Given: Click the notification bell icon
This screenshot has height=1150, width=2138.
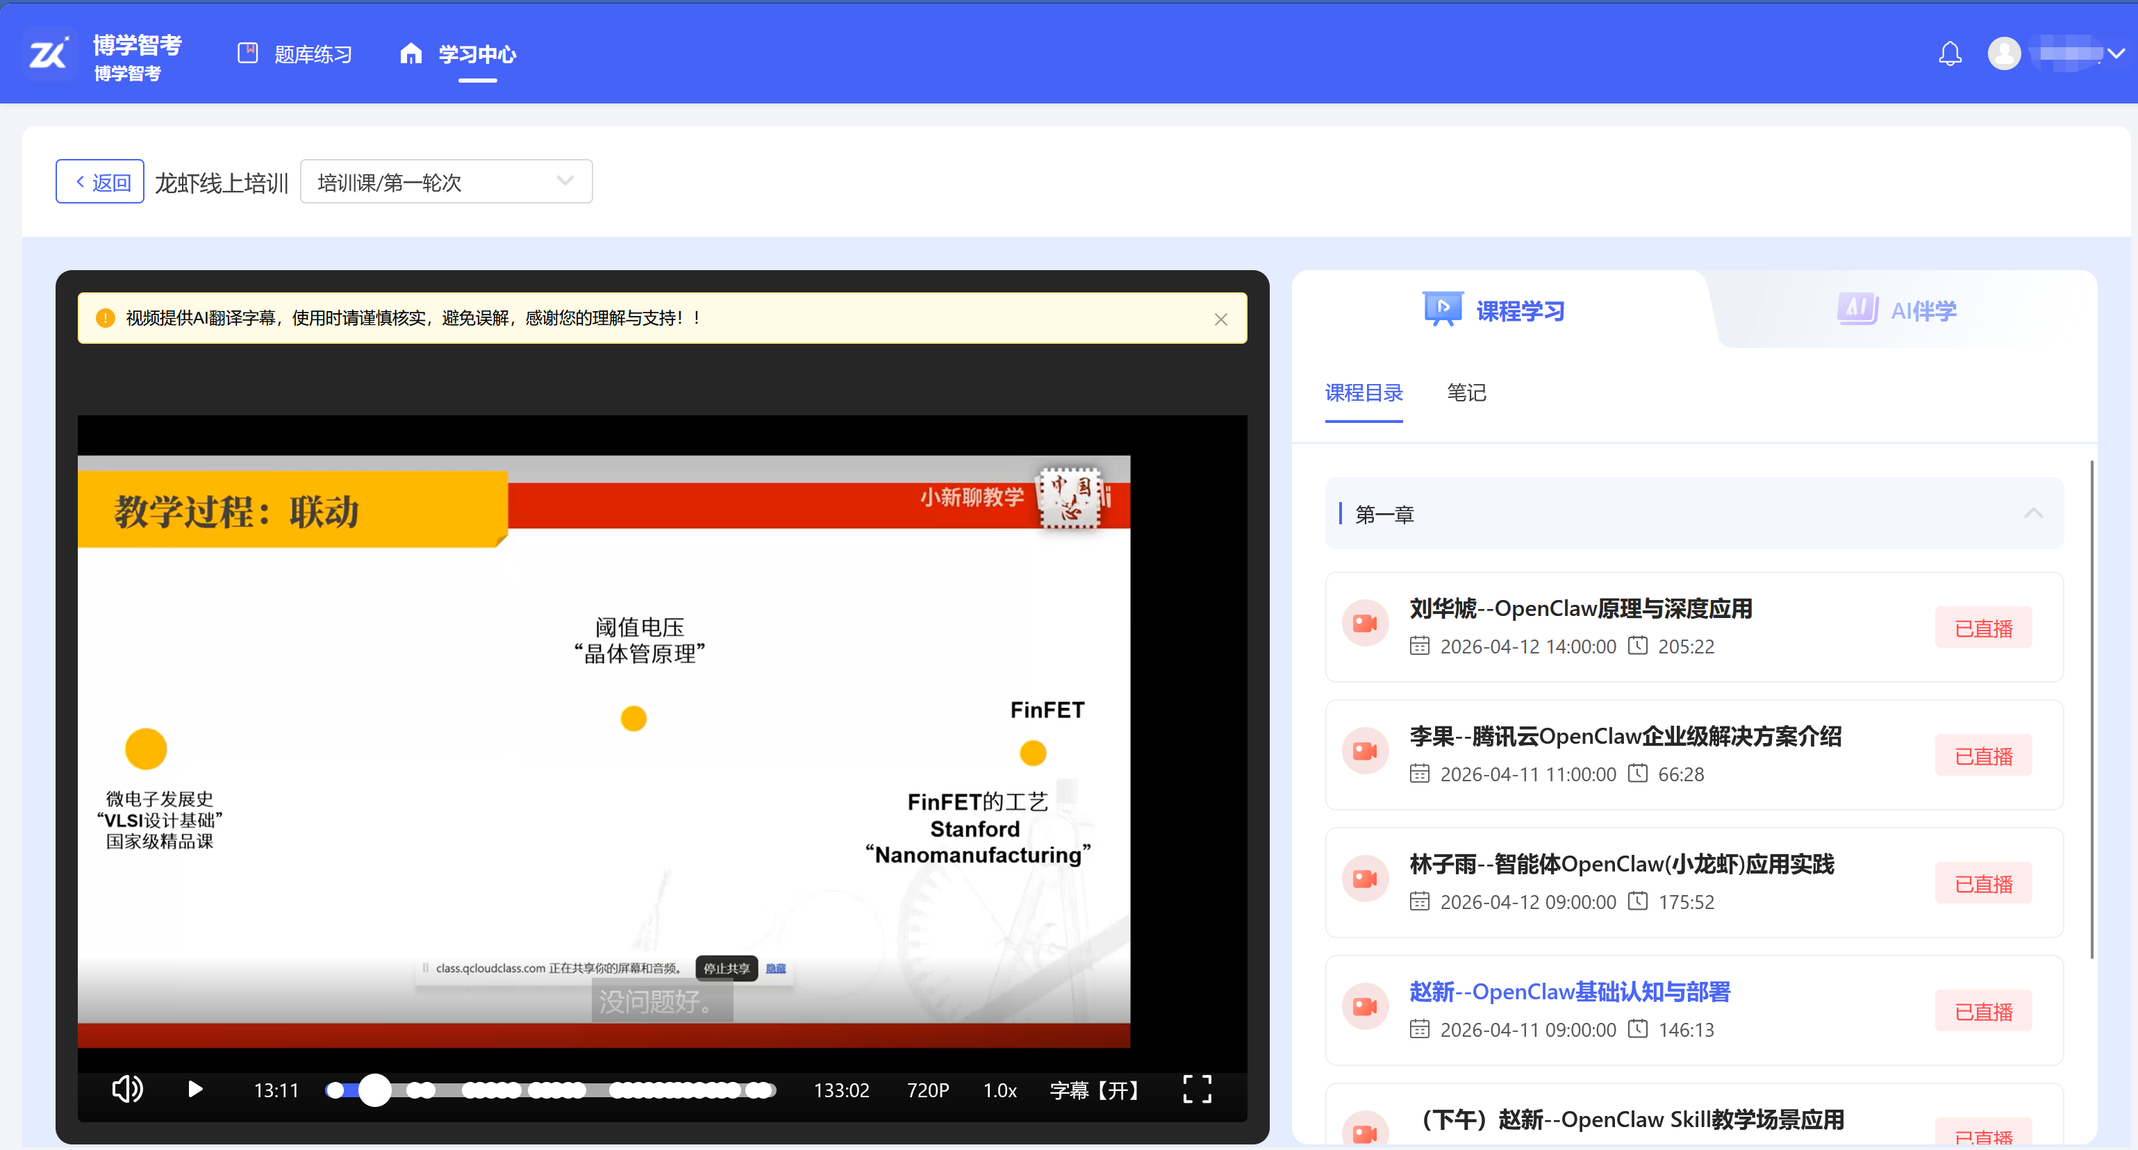Looking at the screenshot, I should click(x=1949, y=54).
